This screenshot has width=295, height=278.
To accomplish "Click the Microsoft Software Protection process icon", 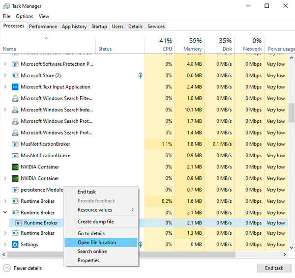I will pyautogui.click(x=15, y=64).
